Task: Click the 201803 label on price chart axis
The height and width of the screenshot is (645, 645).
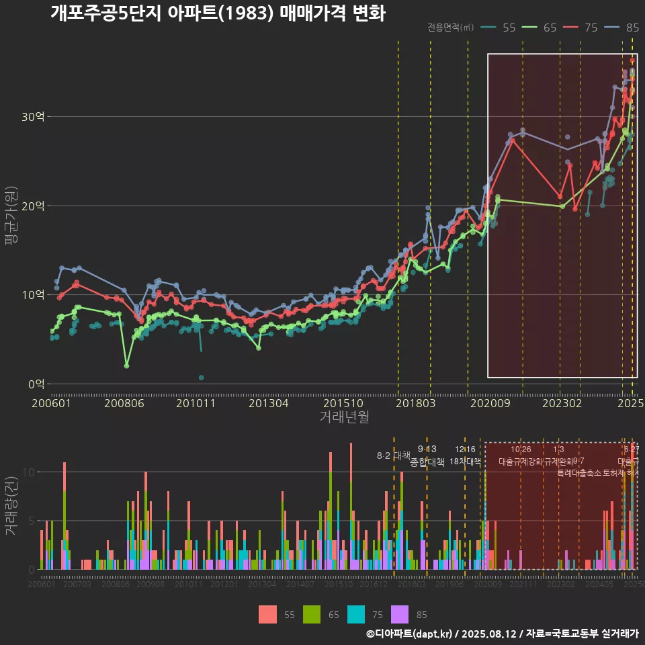Action: coord(415,403)
